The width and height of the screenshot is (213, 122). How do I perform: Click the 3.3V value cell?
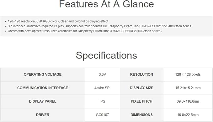pos(103,74)
